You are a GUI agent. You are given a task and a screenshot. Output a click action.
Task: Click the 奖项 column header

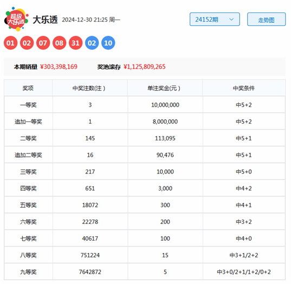[x=28, y=88]
